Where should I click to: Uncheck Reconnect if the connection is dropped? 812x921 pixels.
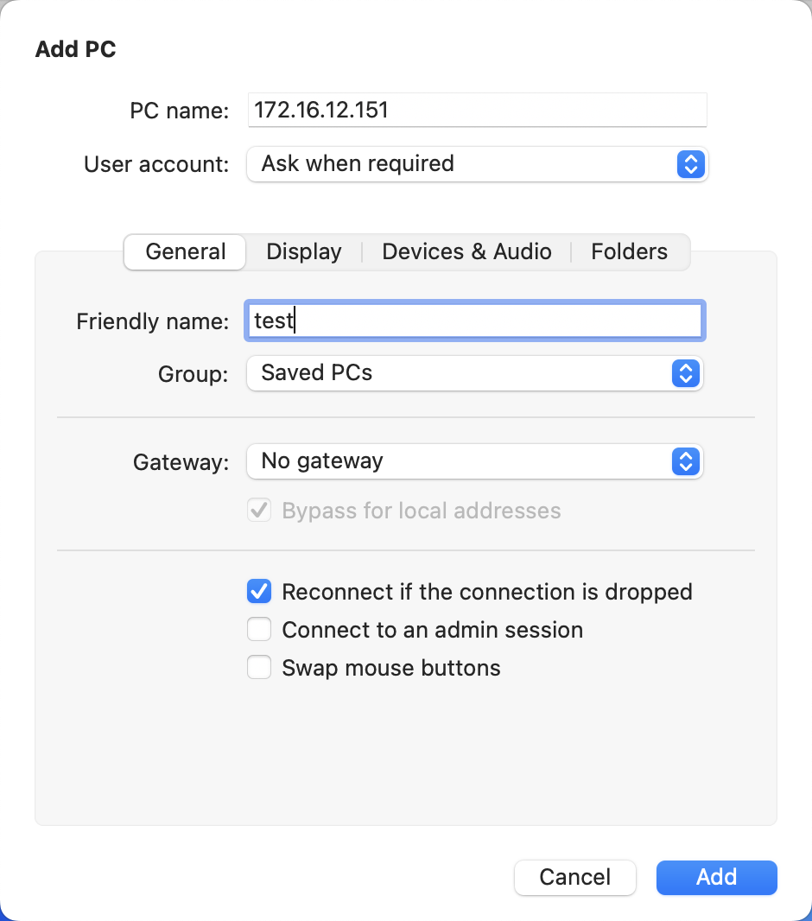click(258, 591)
